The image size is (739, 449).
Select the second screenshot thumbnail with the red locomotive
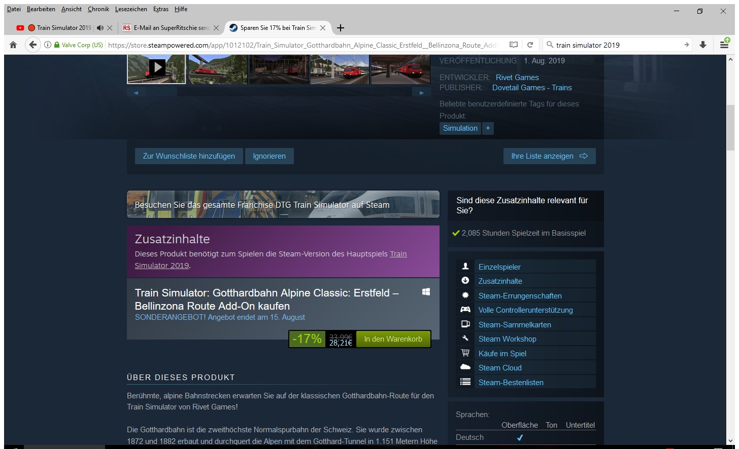coord(218,69)
